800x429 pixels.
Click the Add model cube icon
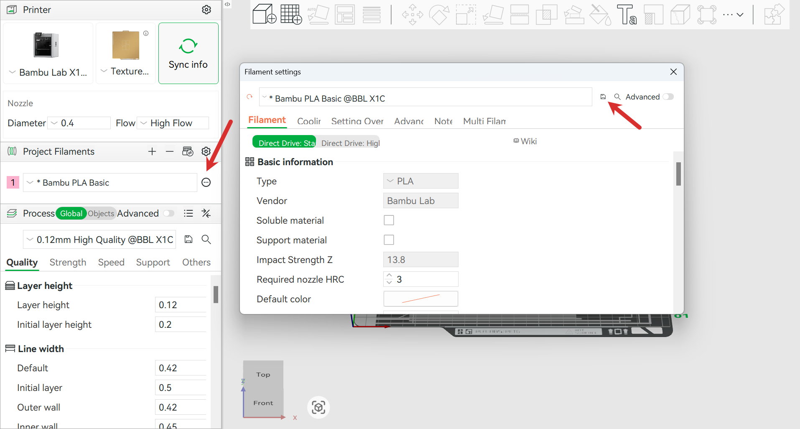coord(265,14)
